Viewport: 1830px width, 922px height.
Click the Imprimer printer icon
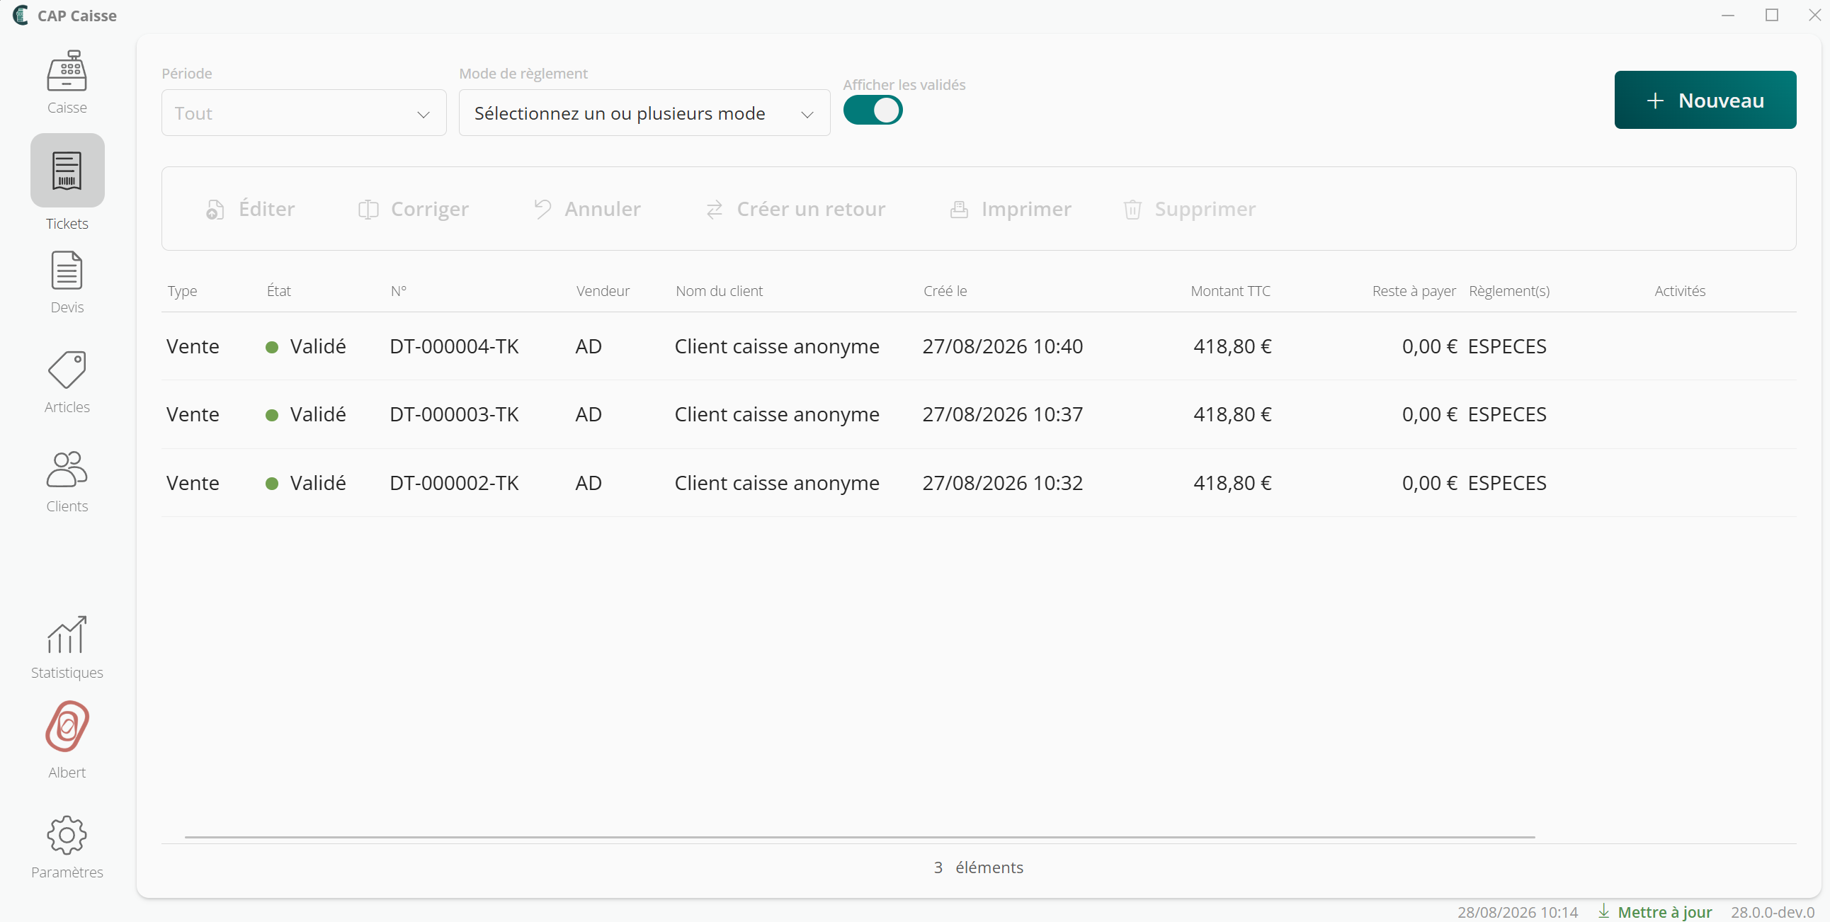click(959, 210)
